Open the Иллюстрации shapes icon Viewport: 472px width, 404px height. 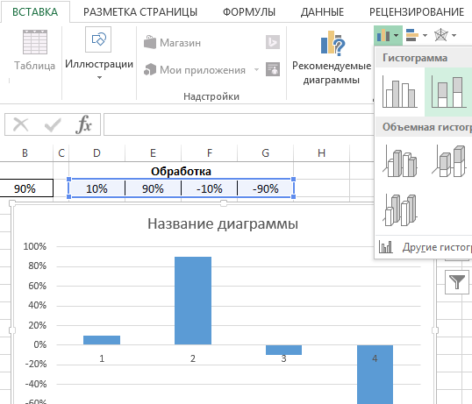coord(98,39)
